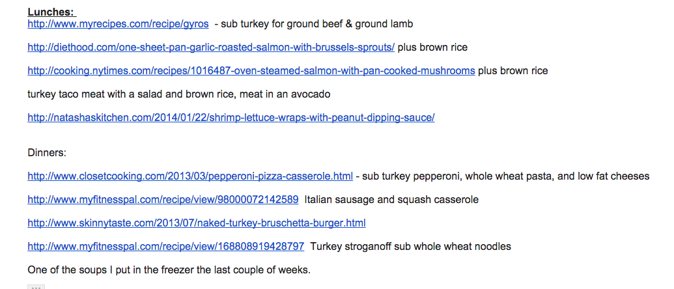Viewport: 674px width, 289px height.
Task: Click the Dinners heading text
Action: pyautogui.click(x=47, y=153)
